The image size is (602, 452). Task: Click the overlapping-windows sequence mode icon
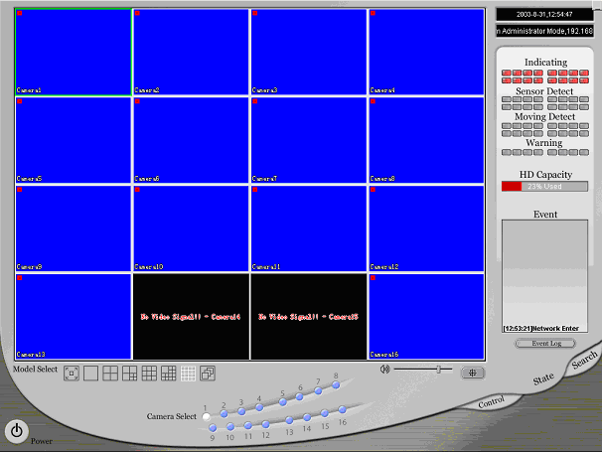coord(208,374)
